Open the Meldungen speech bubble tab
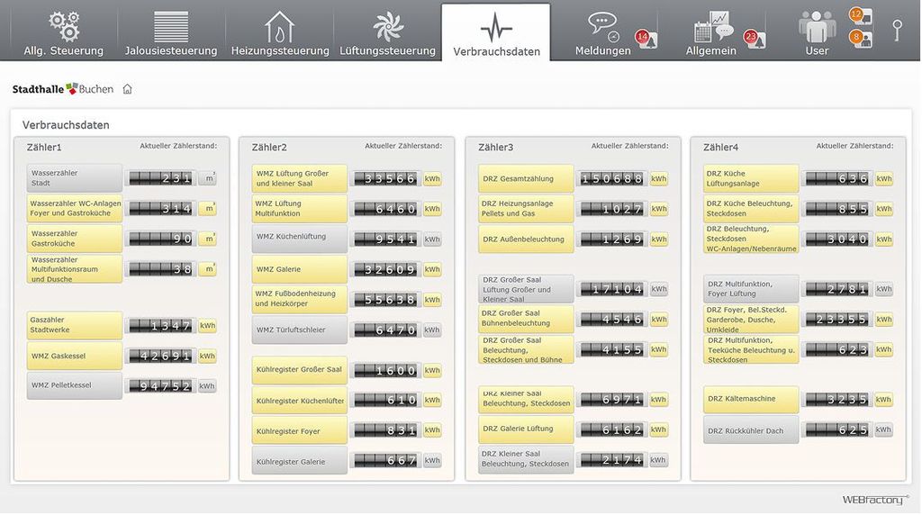Image resolution: width=922 pixels, height=515 pixels. click(x=602, y=33)
